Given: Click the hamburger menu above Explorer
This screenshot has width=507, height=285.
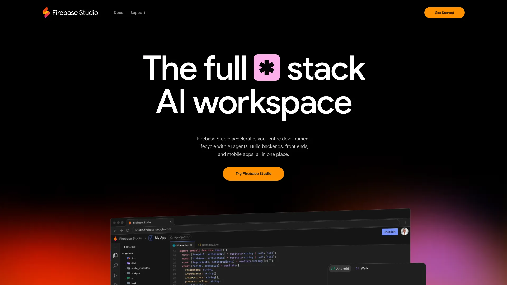Looking at the screenshot, I should click(x=115, y=247).
